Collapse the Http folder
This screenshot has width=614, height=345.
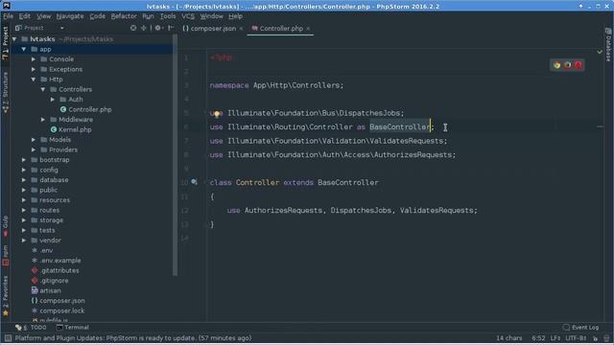[x=34, y=80]
